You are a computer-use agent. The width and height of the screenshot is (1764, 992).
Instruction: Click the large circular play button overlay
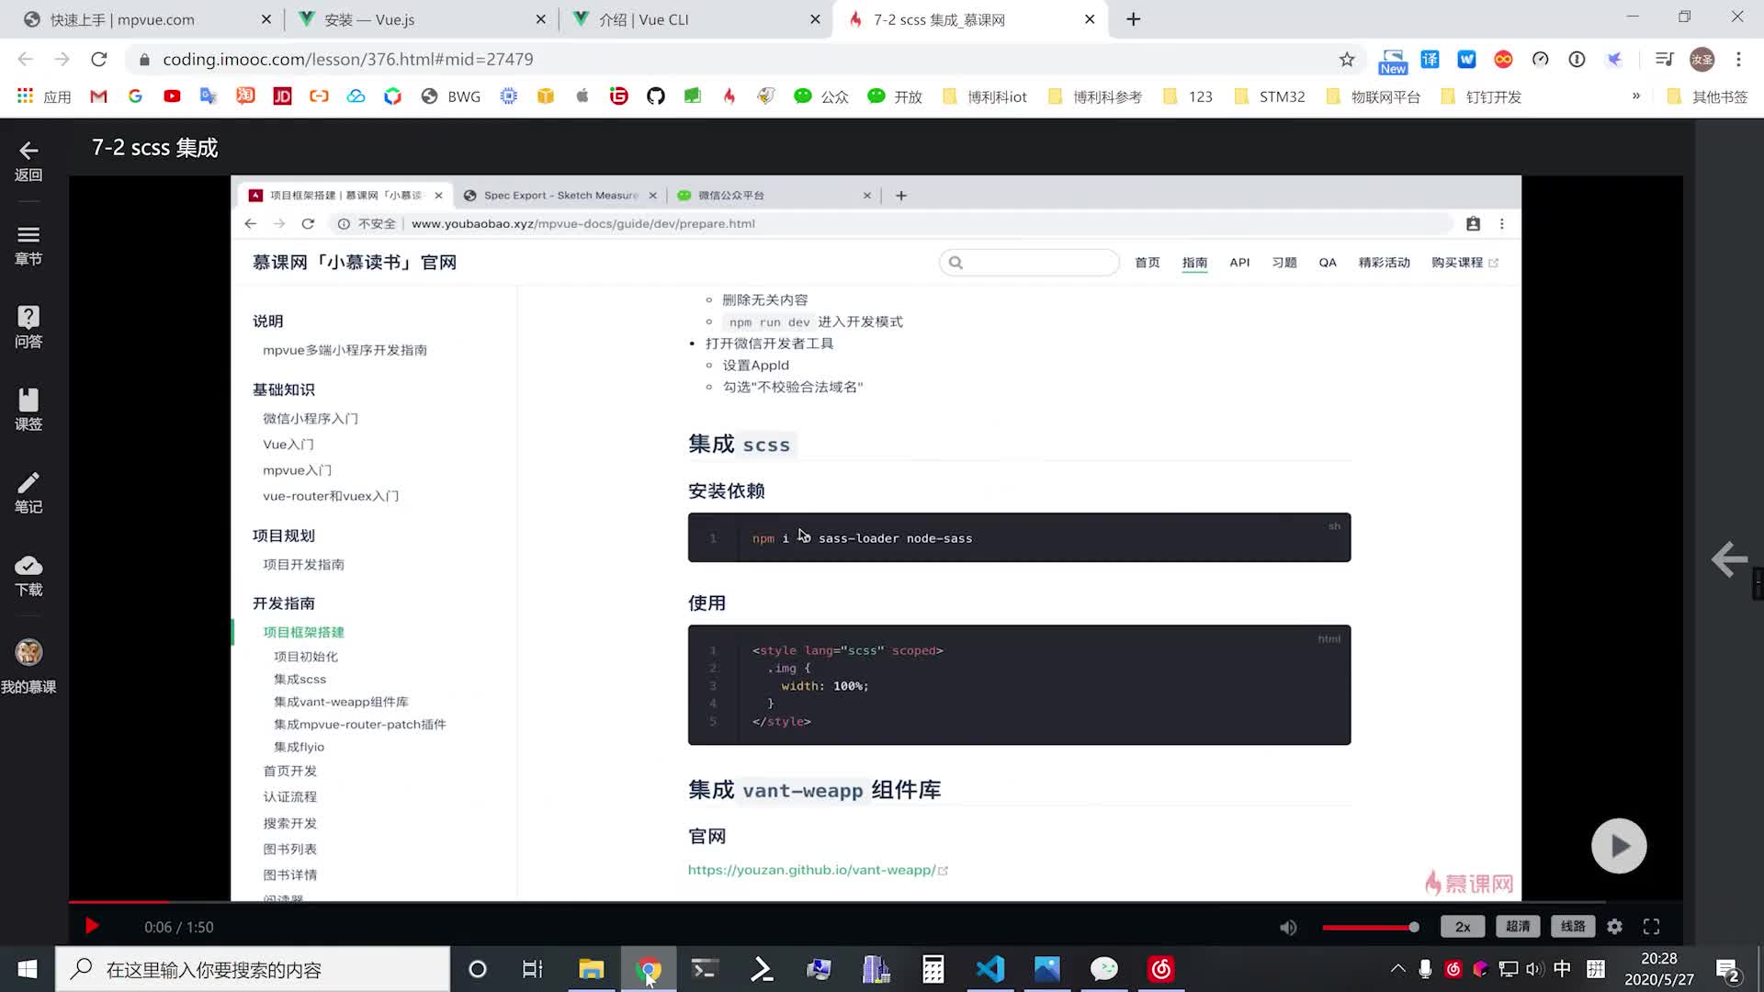pos(1619,846)
